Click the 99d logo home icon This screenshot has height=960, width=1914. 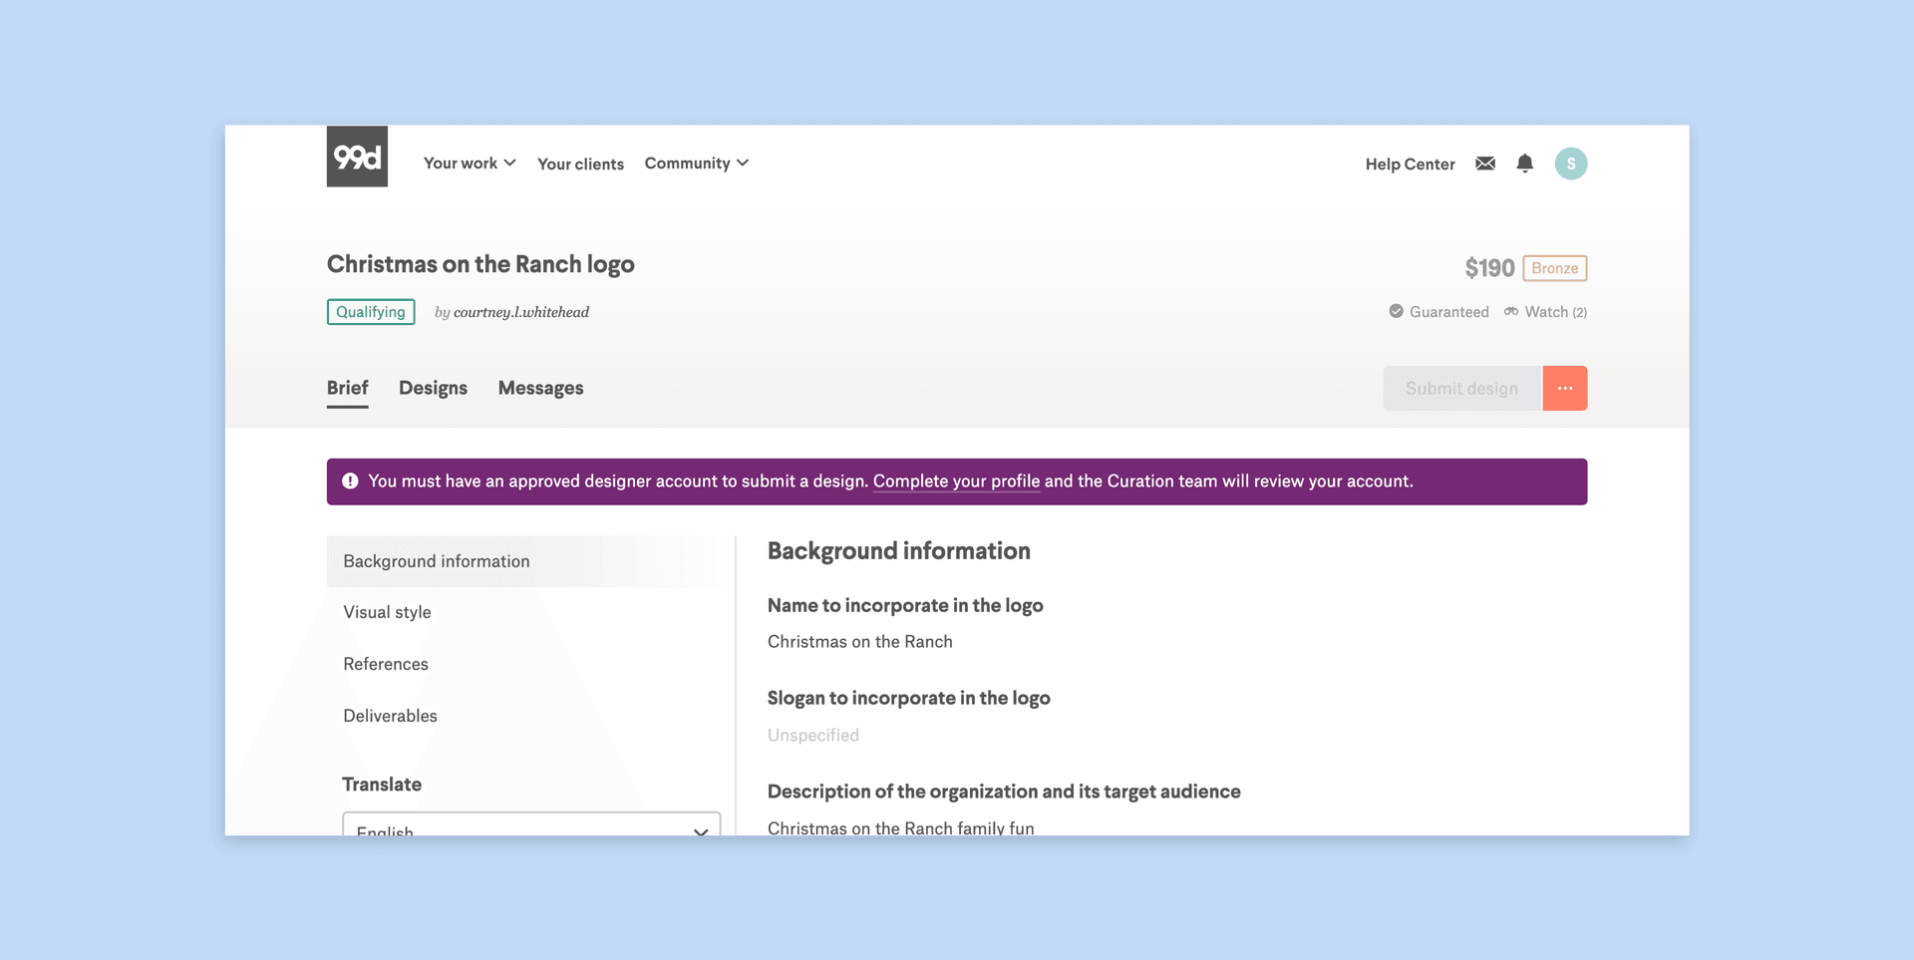pyautogui.click(x=357, y=157)
